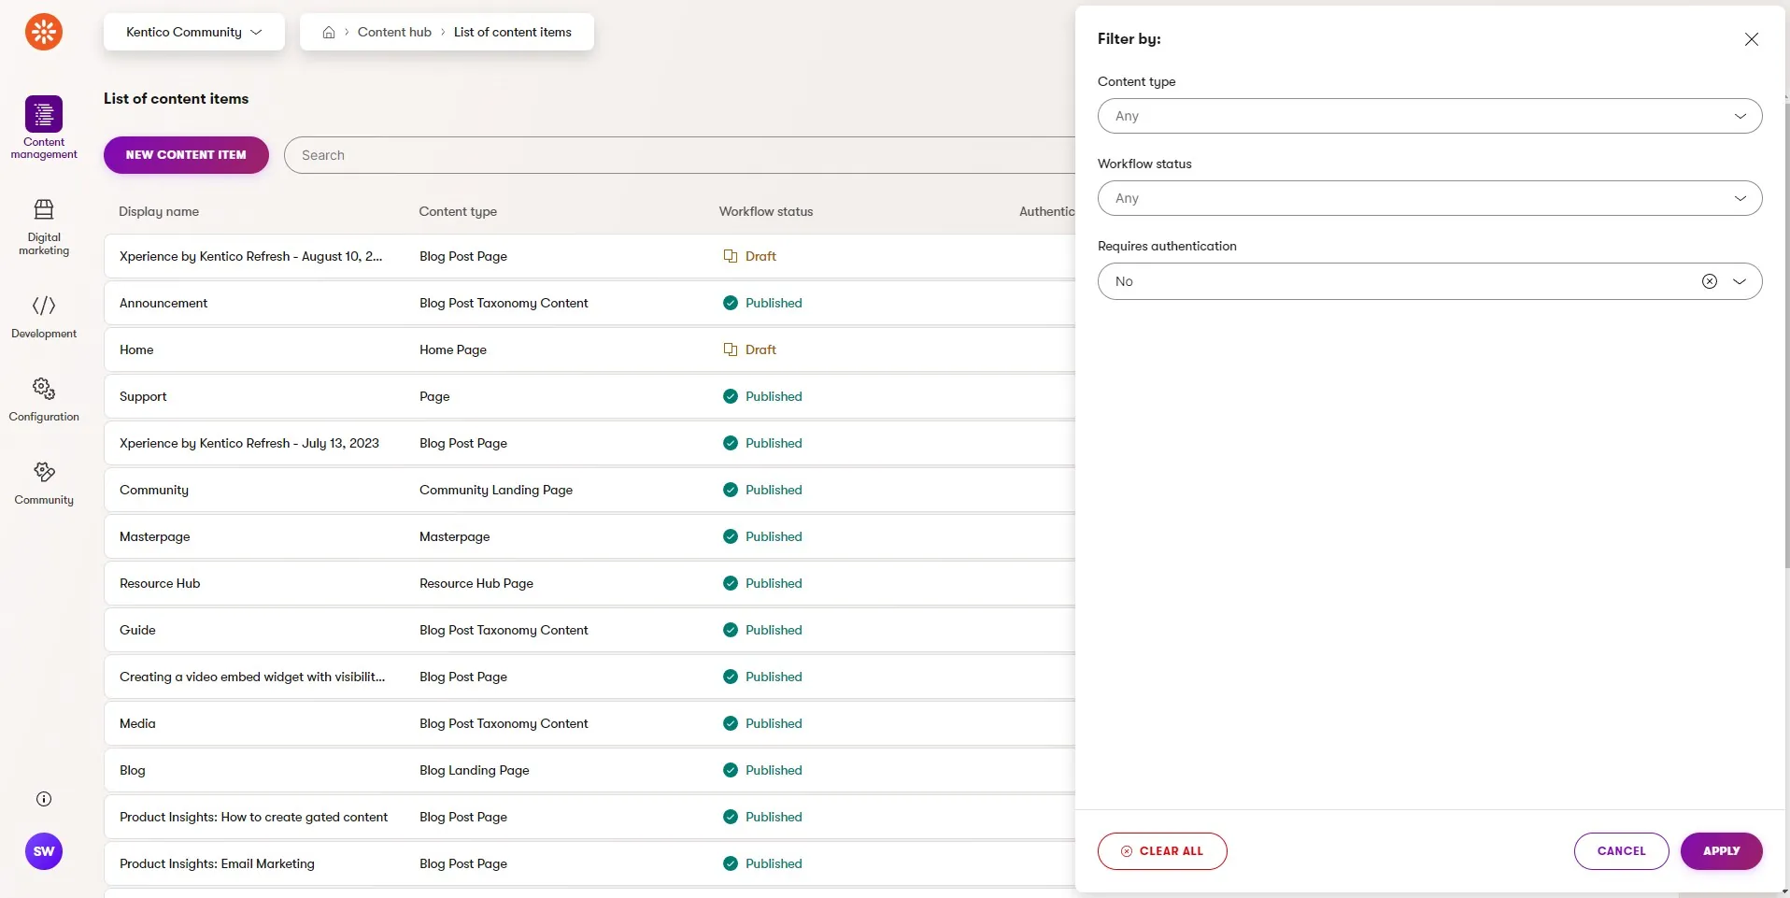Close the Filter by panel
The image size is (1790, 898).
click(x=1752, y=39)
